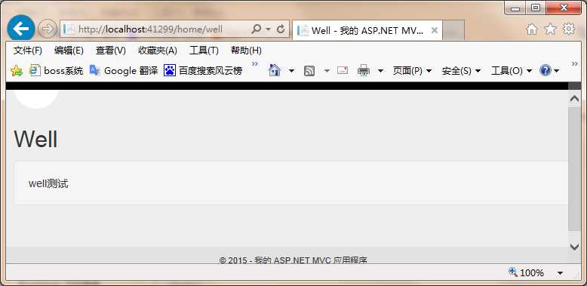This screenshot has height=286, width=587.
Task: Open the 页面(P) dropdown menu
Action: click(x=412, y=71)
